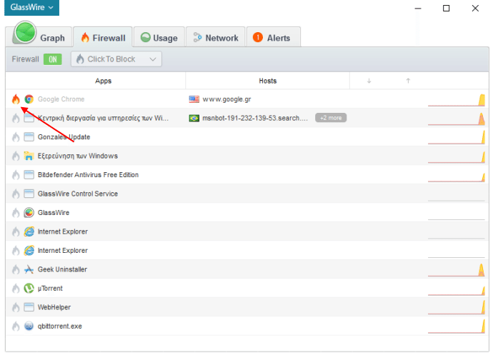The image size is (493, 355).
Task: Block WebHelper using its flame icon
Action: click(16, 307)
